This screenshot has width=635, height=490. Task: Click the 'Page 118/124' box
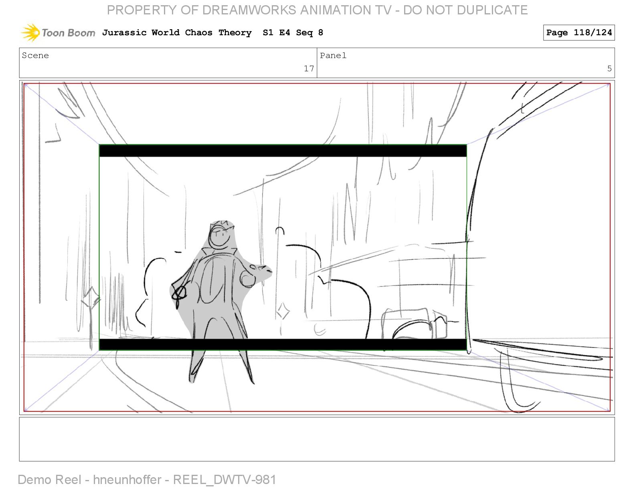click(x=579, y=32)
